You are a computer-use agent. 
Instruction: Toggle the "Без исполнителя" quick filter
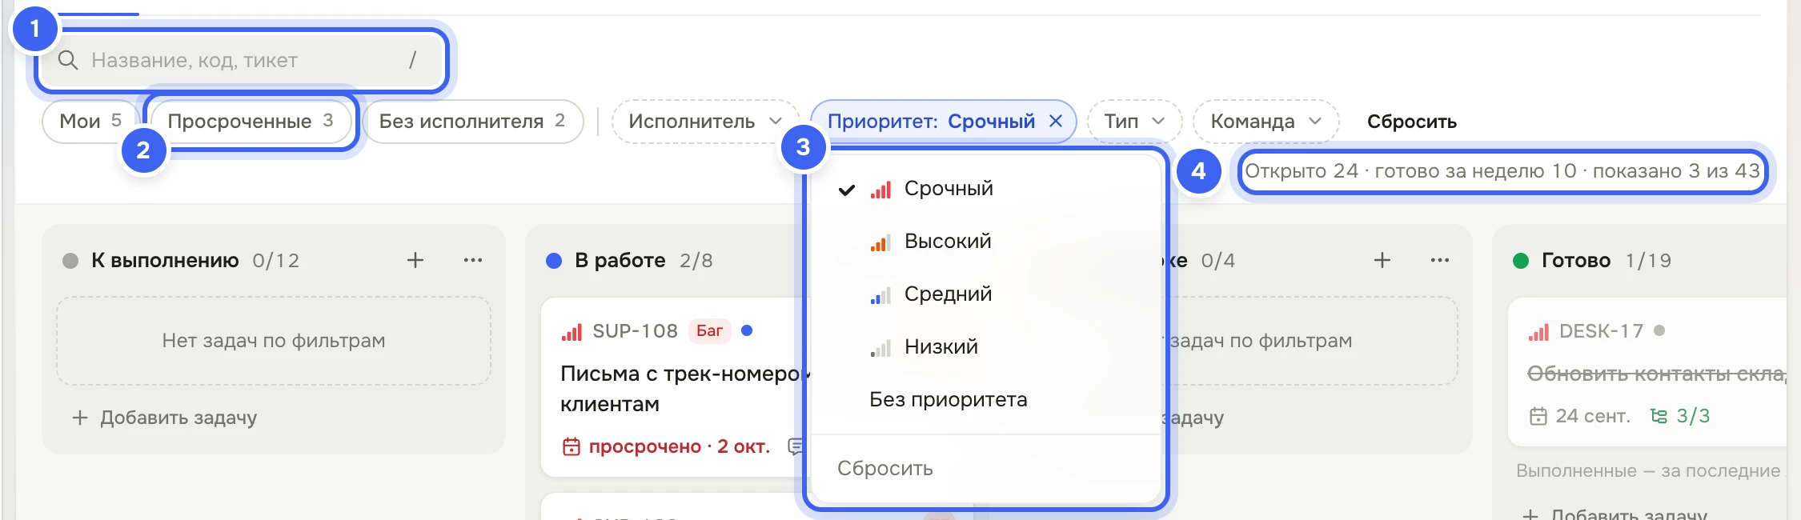click(x=472, y=122)
